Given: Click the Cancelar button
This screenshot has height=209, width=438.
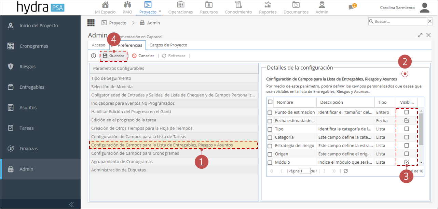Looking at the screenshot, I should [x=143, y=56].
